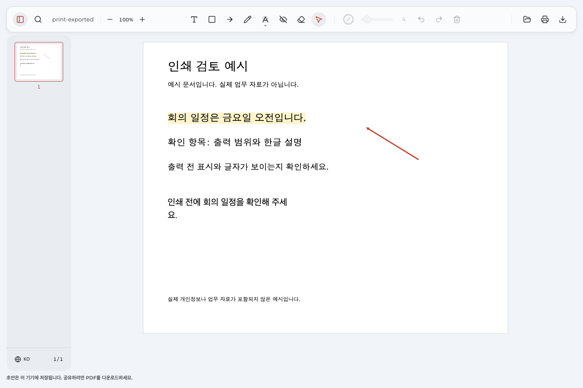Change language with KO selector
This screenshot has width=583, height=388.
tap(22, 359)
